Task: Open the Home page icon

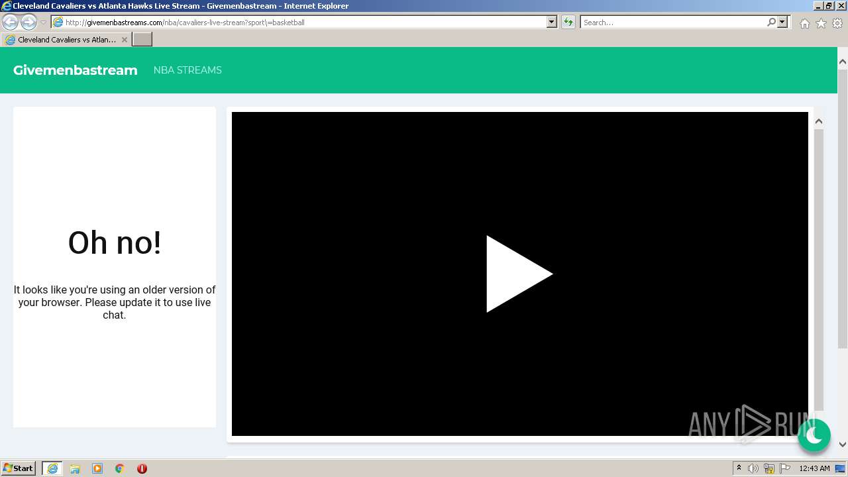Action: (x=804, y=23)
